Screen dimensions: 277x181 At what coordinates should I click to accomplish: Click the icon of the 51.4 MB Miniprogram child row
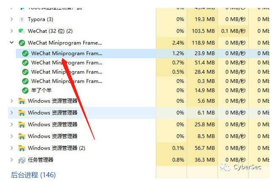[x=25, y=63]
